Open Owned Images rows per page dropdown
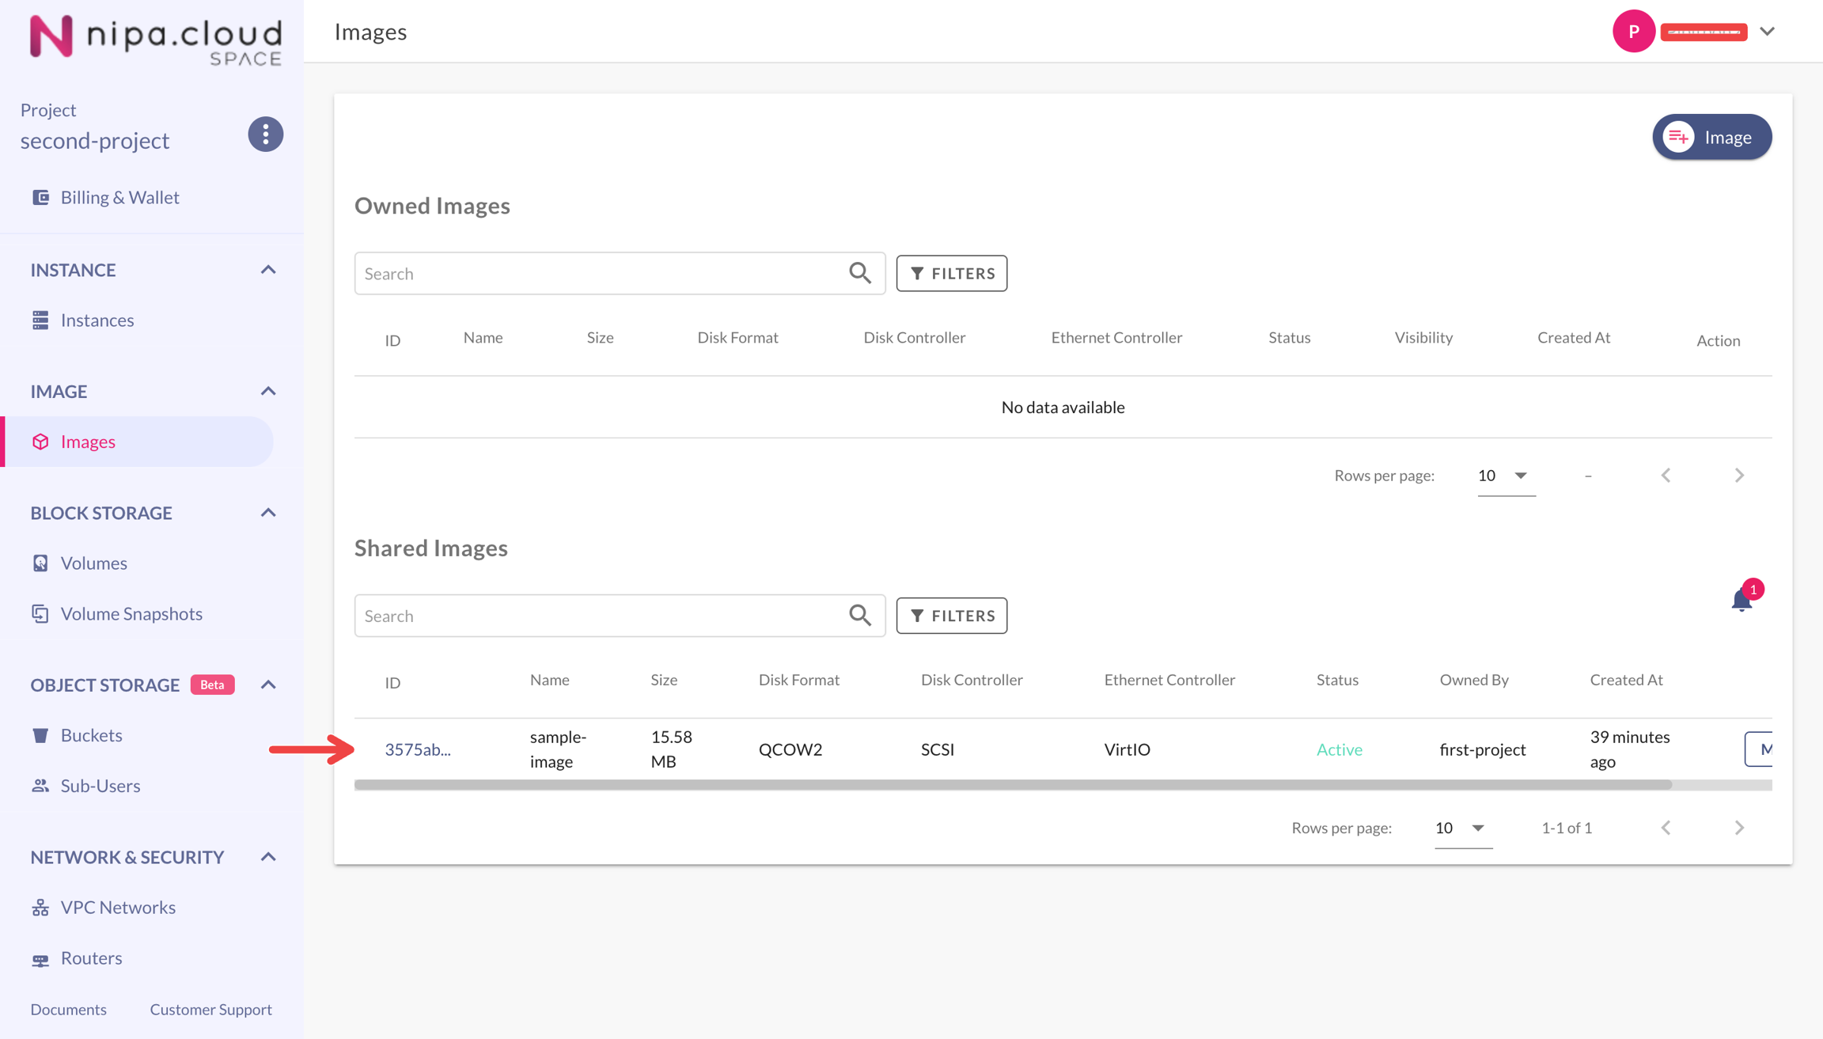The height and width of the screenshot is (1039, 1823). click(1505, 476)
